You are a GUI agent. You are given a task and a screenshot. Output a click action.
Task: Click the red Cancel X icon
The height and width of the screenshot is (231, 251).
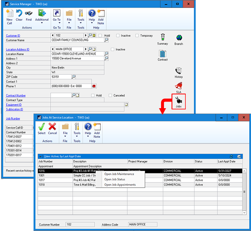coord(52,127)
